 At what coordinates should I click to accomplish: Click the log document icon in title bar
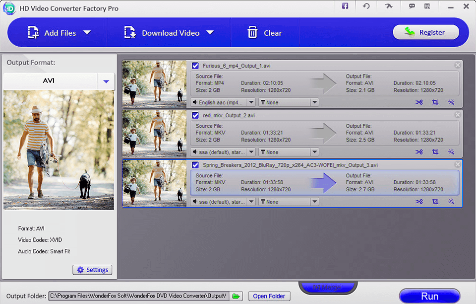(x=427, y=6)
